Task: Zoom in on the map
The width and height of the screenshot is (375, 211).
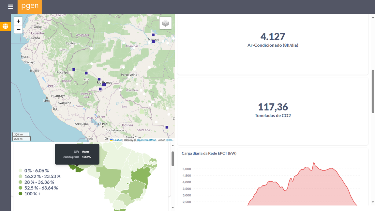Action: point(19,21)
